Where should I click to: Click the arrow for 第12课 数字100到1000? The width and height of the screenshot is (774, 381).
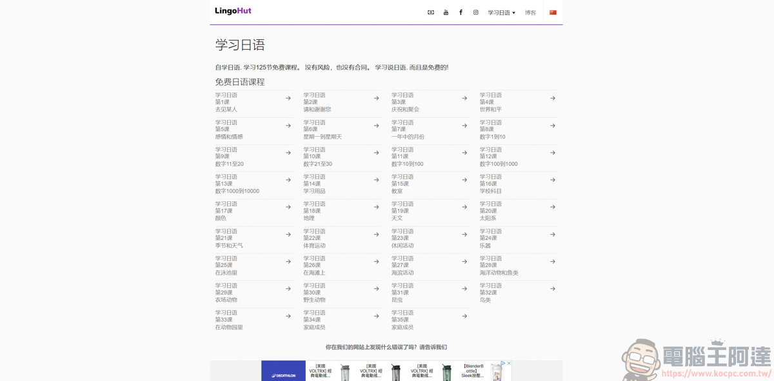(553, 153)
